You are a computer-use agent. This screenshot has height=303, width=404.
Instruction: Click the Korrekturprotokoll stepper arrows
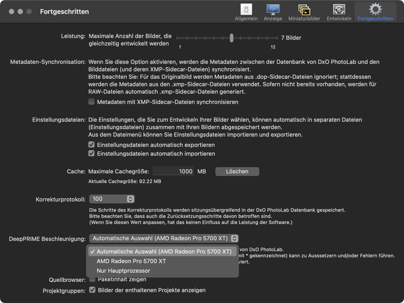tap(130, 199)
